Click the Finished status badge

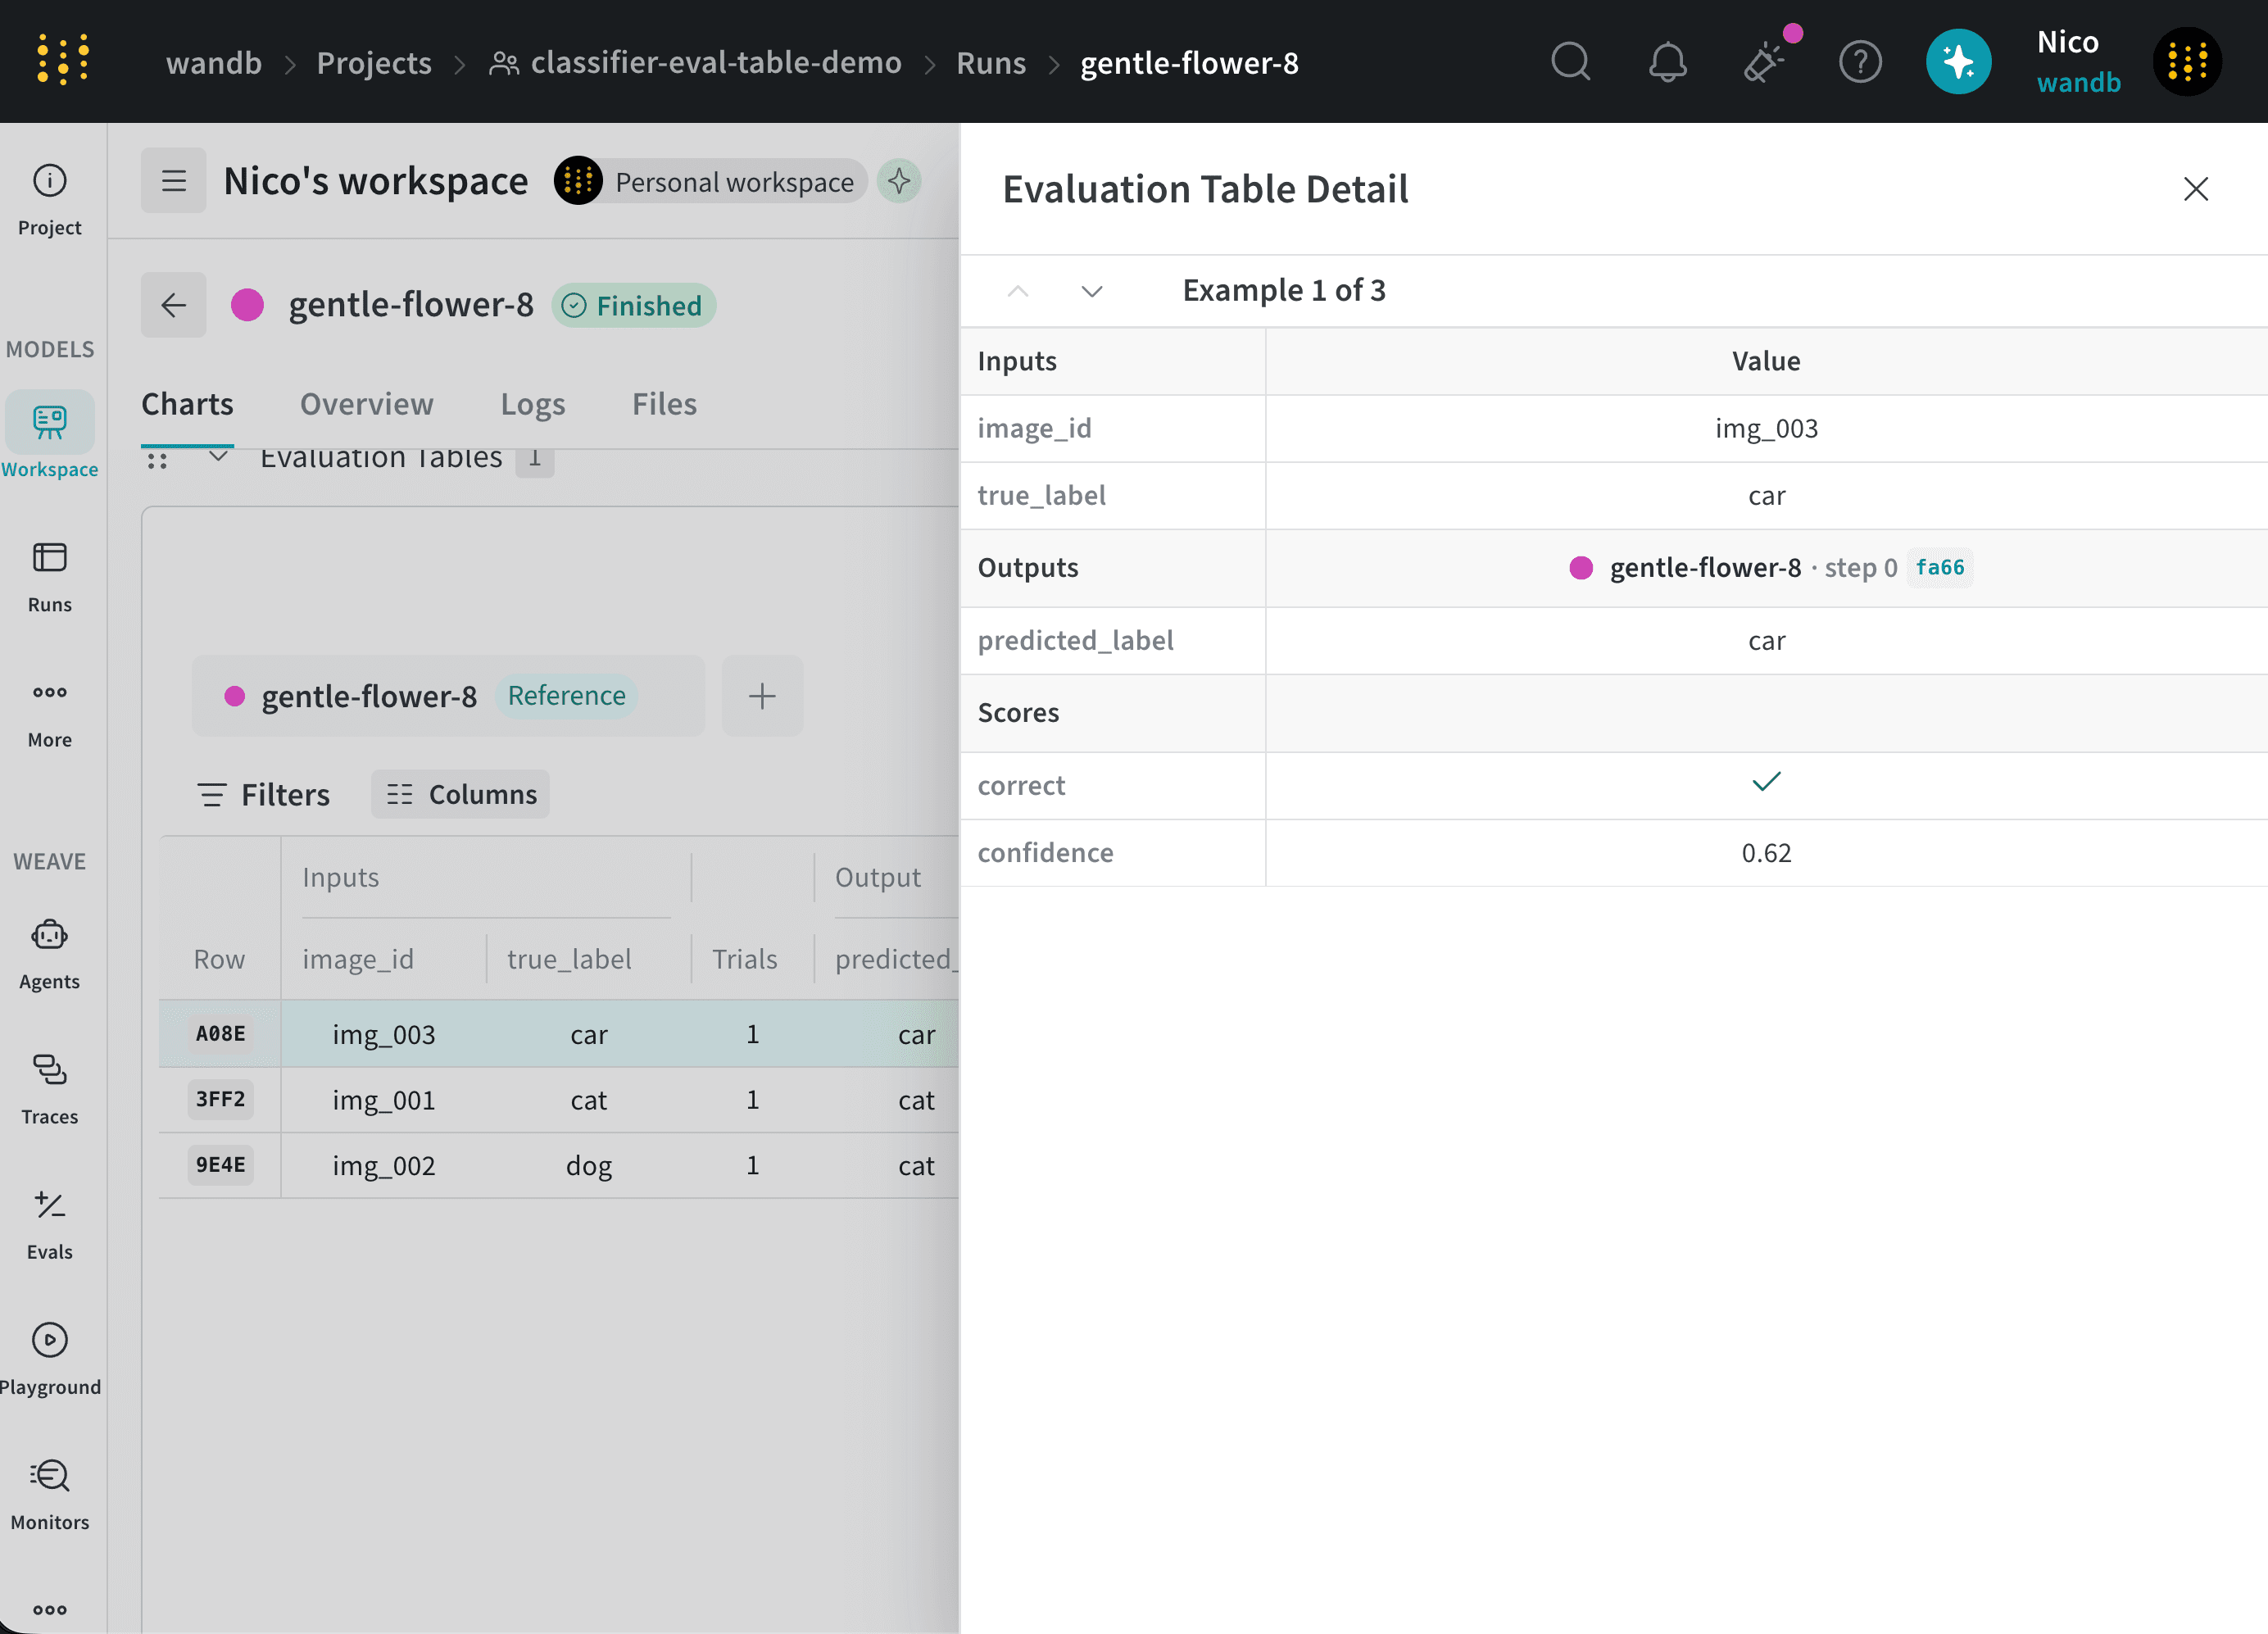click(633, 305)
